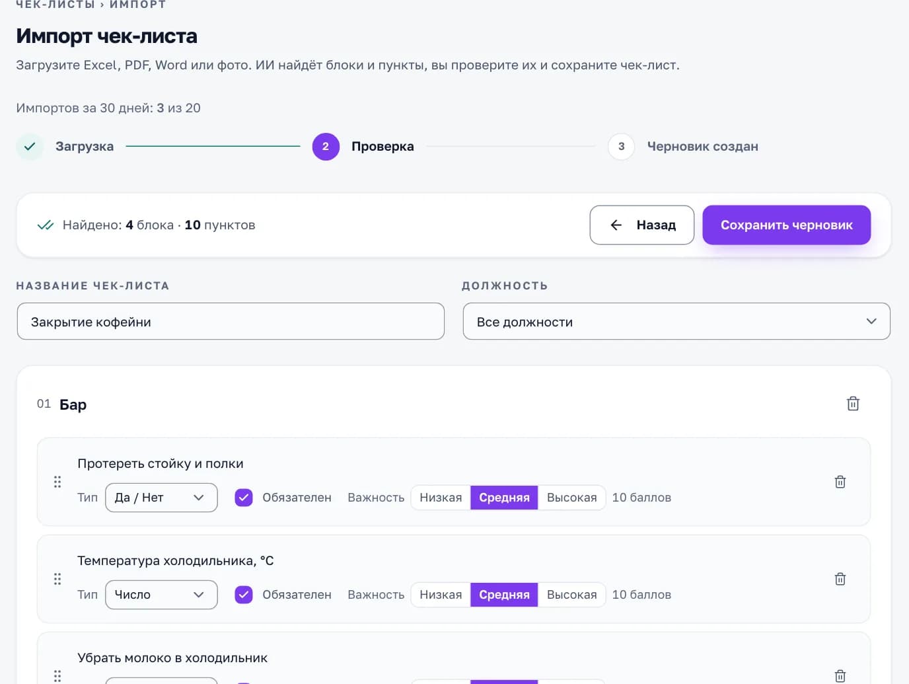The height and width of the screenshot is (684, 909).
Task: Grab drag handle of Температура холодильника row
Action: (57, 579)
